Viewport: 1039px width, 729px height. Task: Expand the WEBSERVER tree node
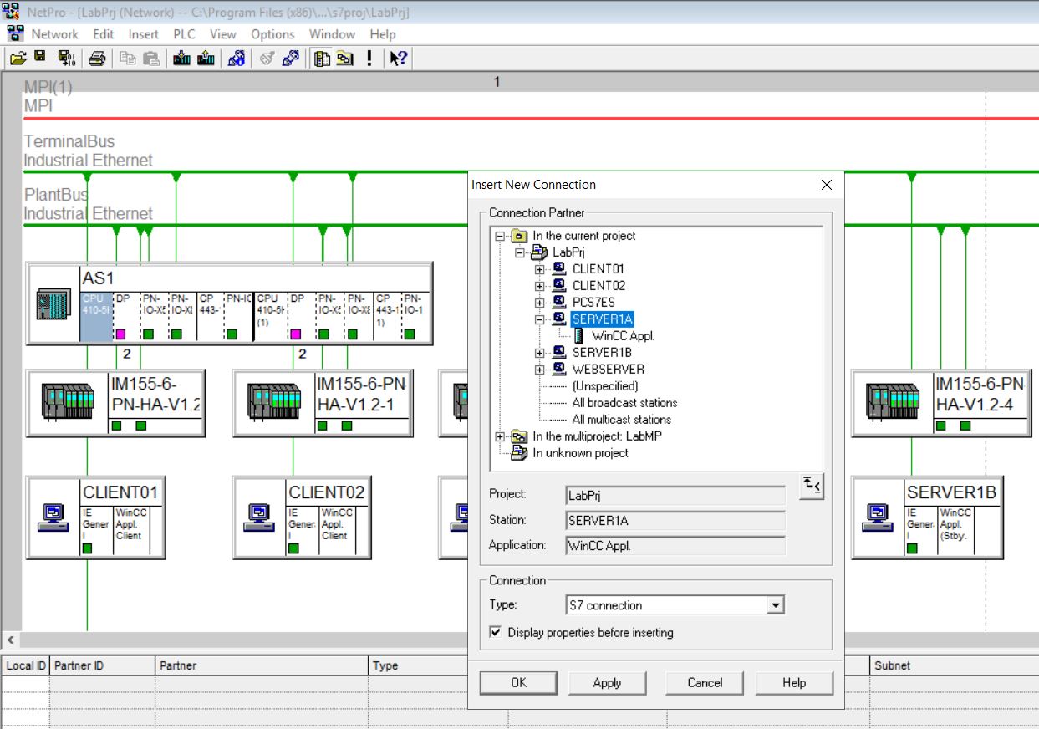pos(540,370)
